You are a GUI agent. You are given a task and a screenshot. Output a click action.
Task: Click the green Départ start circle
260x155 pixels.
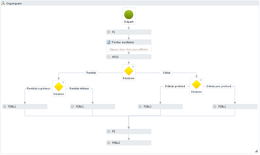pos(129,15)
